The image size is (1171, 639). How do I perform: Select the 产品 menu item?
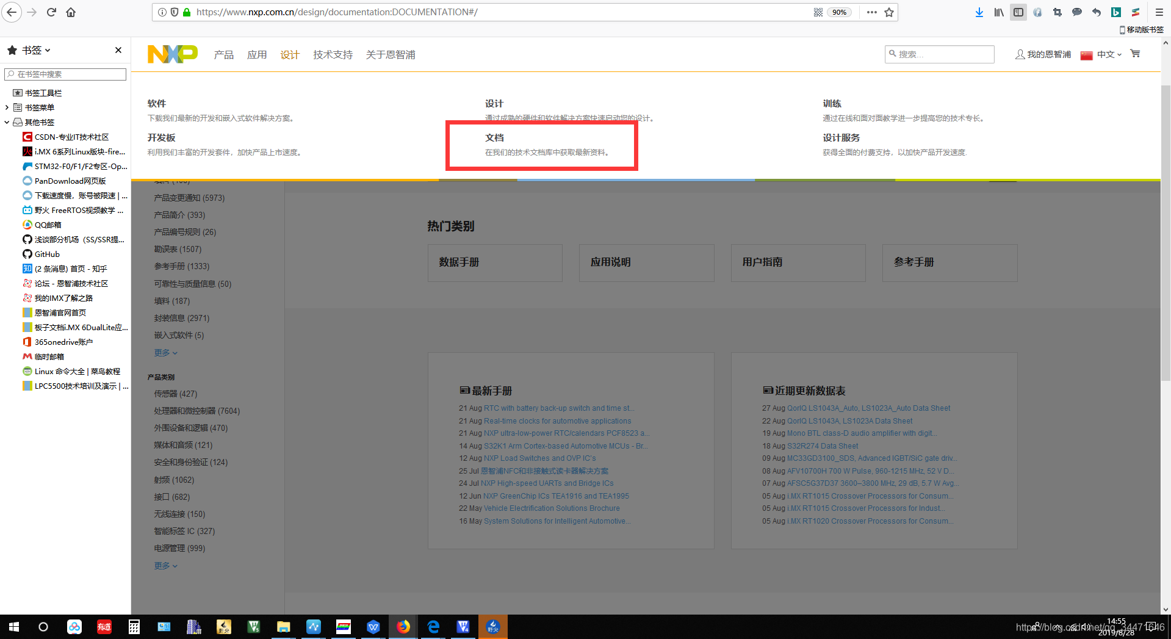(x=223, y=54)
